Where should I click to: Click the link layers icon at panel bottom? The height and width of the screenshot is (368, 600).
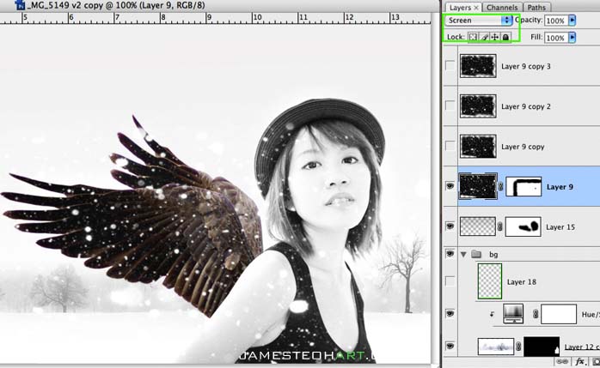pos(562,361)
